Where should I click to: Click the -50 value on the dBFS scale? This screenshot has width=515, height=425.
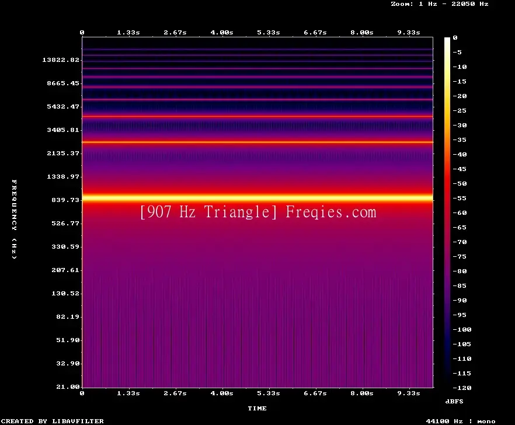460,183
